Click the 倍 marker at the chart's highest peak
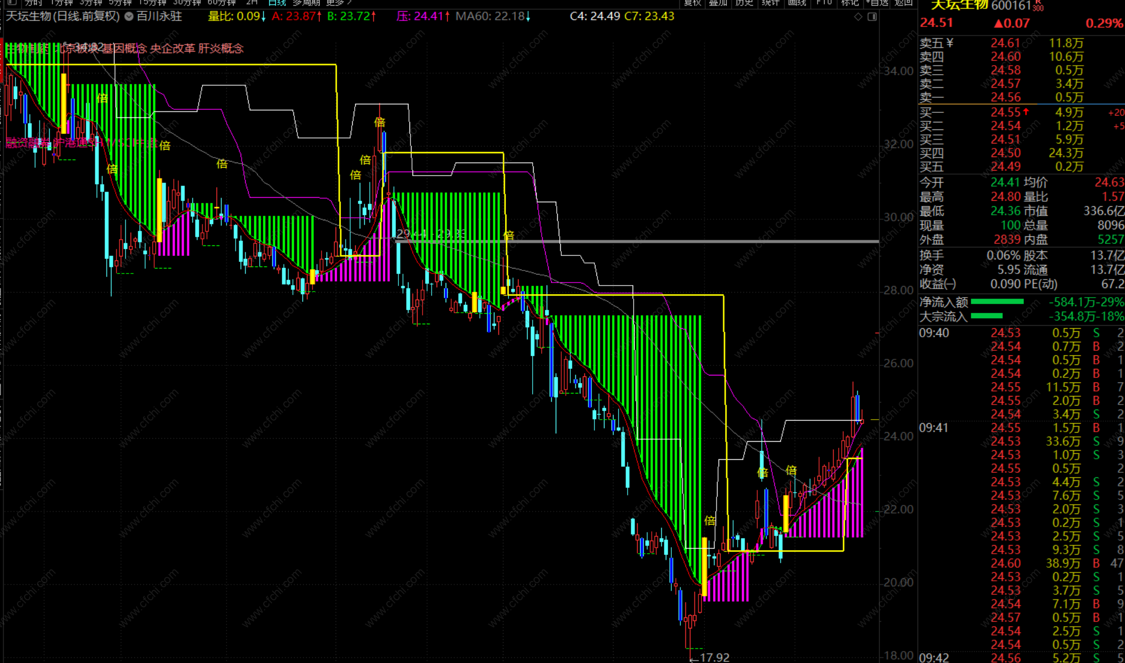This screenshot has width=1125, height=663. [380, 122]
